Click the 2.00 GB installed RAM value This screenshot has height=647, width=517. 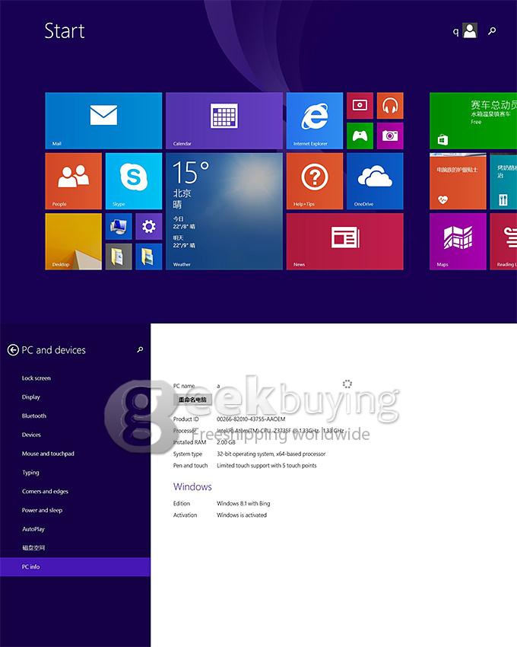click(x=226, y=442)
